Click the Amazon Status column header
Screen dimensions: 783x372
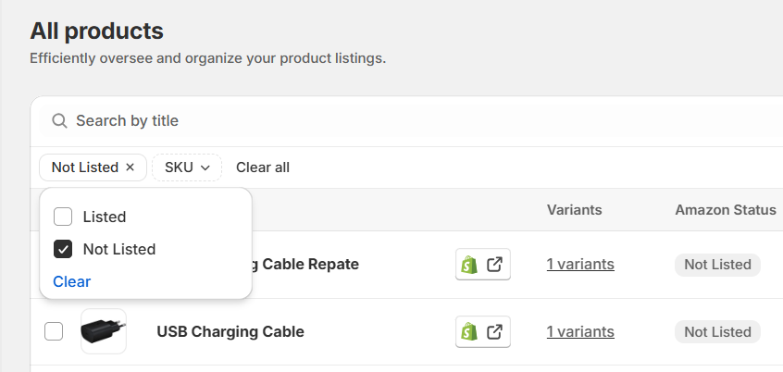[x=726, y=210]
